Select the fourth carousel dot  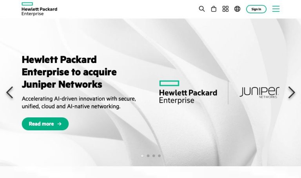coord(159,156)
